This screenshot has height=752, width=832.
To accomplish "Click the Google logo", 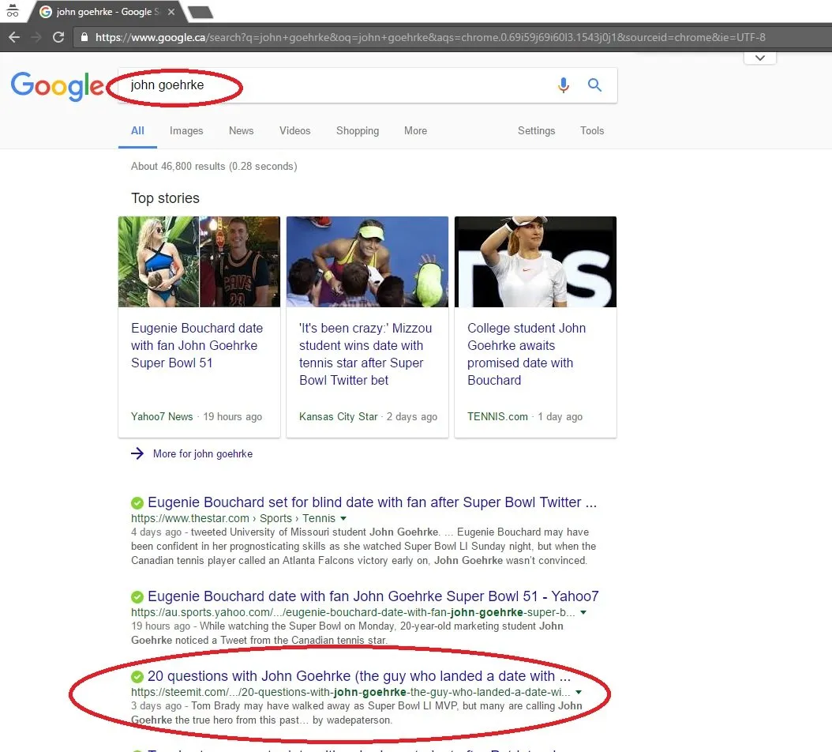I will 58,85.
